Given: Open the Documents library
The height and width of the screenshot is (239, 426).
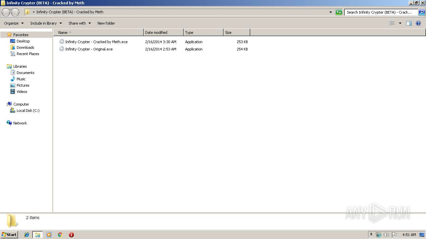Looking at the screenshot, I should click(25, 73).
